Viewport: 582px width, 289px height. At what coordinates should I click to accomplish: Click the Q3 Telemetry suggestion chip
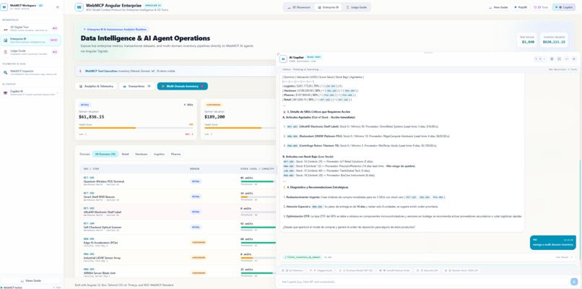[x=292, y=270]
